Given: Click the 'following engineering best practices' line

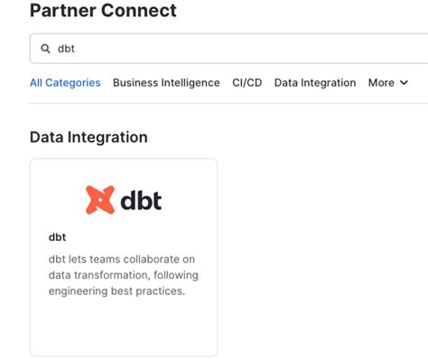Looking at the screenshot, I should click(124, 283).
